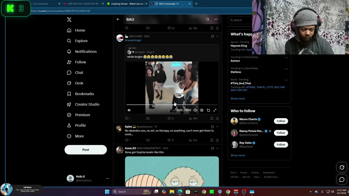Go back using the arrow beside BAU
349x196 pixels.
tap(118, 19)
